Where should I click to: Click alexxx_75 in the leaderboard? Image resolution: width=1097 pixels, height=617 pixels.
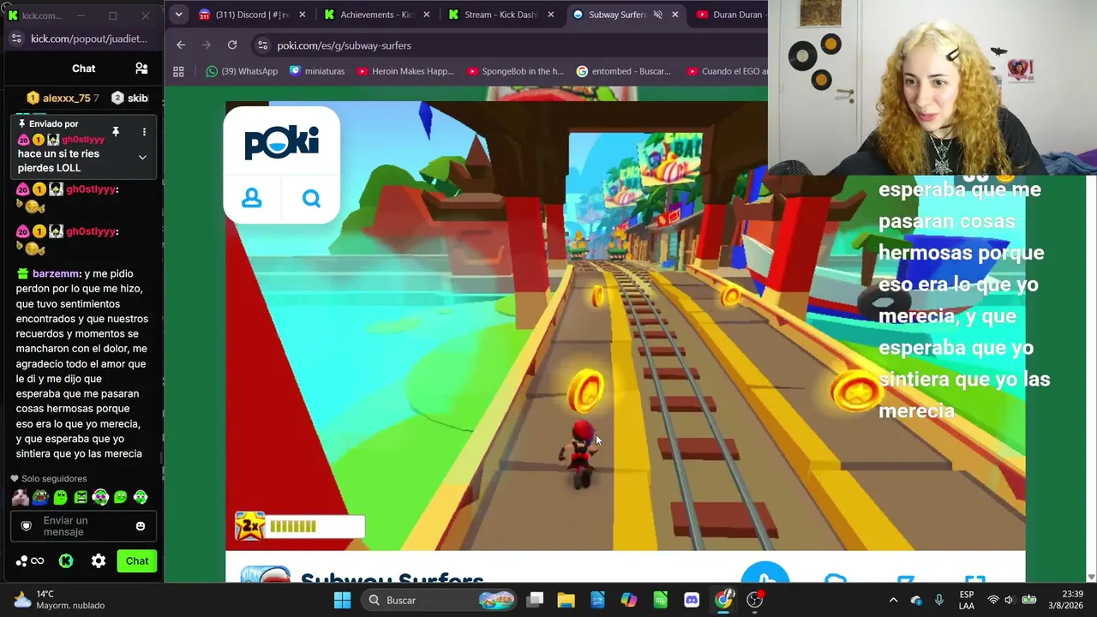[x=66, y=98]
